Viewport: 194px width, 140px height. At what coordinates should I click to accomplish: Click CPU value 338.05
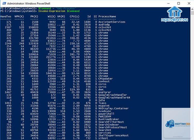[74, 38]
